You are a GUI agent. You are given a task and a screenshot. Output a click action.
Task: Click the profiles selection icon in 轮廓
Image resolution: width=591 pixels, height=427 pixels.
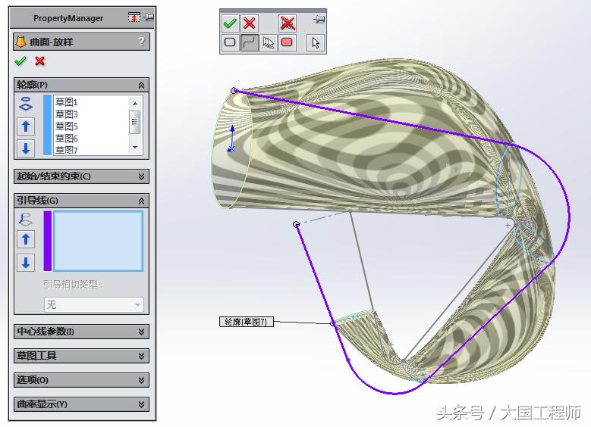26,104
